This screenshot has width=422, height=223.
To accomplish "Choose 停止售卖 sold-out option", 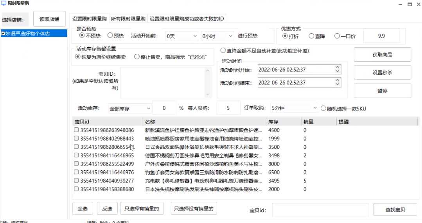I will click(136, 57).
